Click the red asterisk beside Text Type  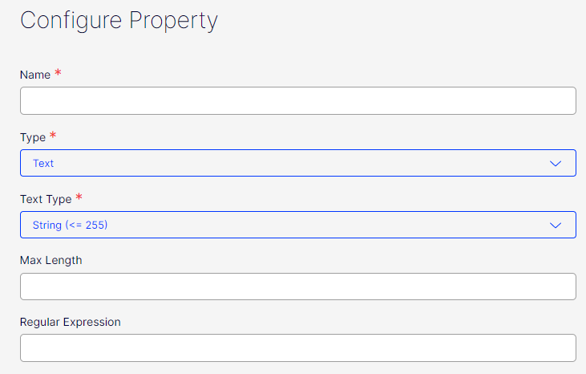[x=79, y=197]
